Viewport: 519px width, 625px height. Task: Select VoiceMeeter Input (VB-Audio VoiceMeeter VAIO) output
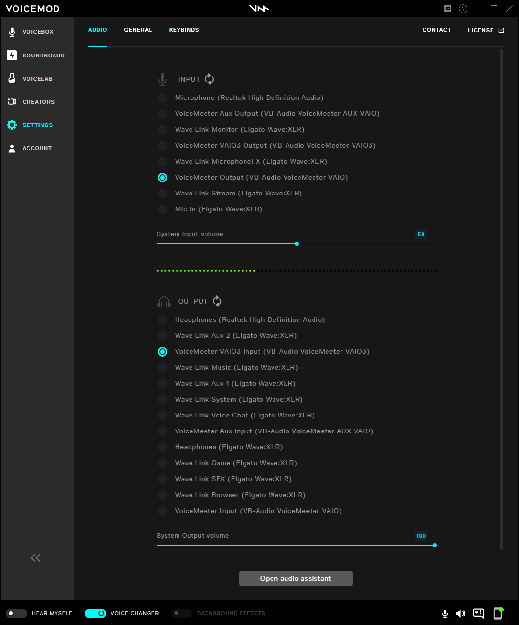(249, 511)
